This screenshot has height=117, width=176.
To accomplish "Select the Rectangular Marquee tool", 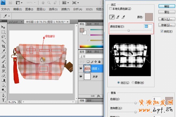I will click(x=3, y=32).
